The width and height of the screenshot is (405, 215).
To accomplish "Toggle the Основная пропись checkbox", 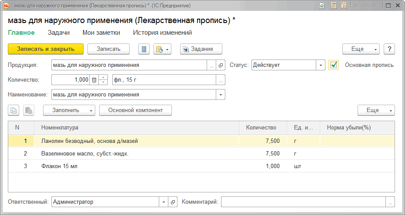I will [x=334, y=65].
